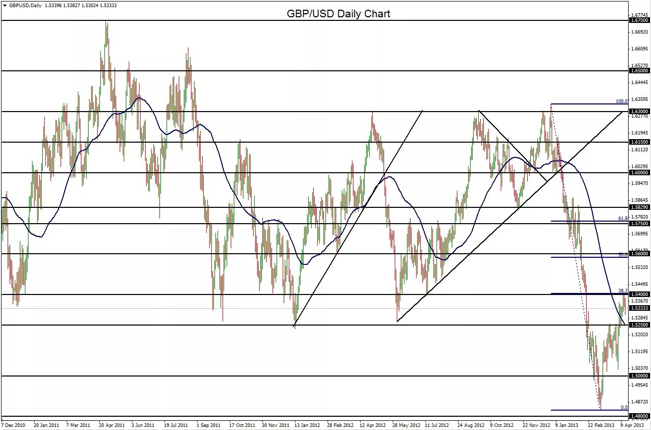Click the Fibonacci 100.0 level label
651x430 pixels.
[622, 101]
